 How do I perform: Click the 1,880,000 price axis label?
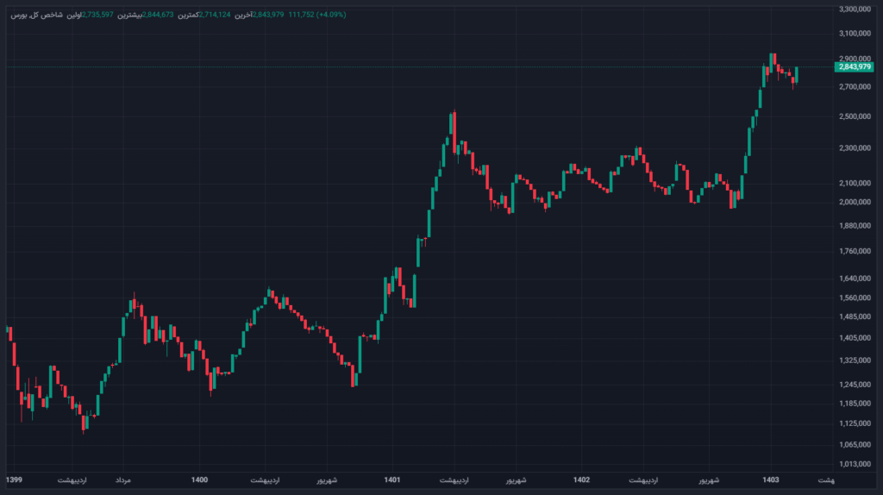pyautogui.click(x=855, y=226)
